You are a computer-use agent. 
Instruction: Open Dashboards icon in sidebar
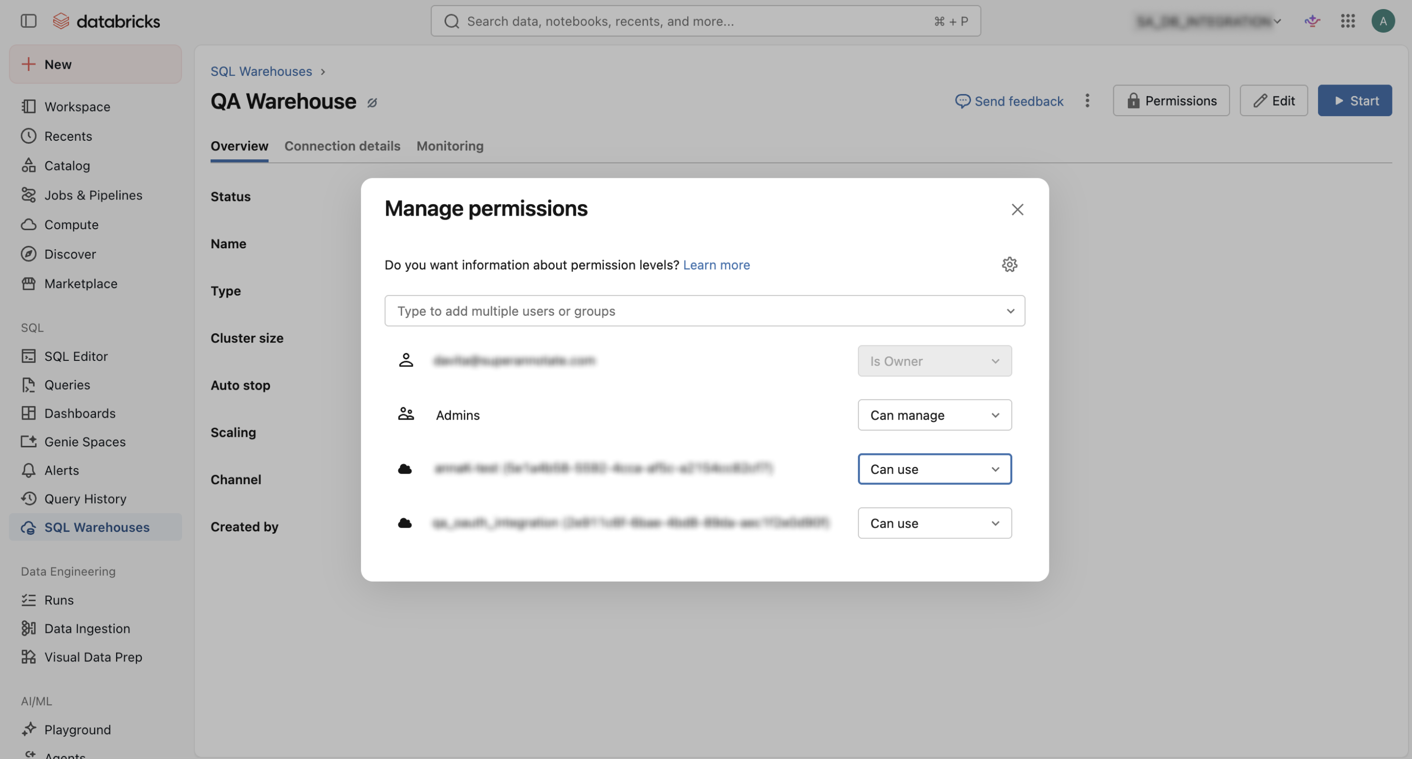pos(29,413)
